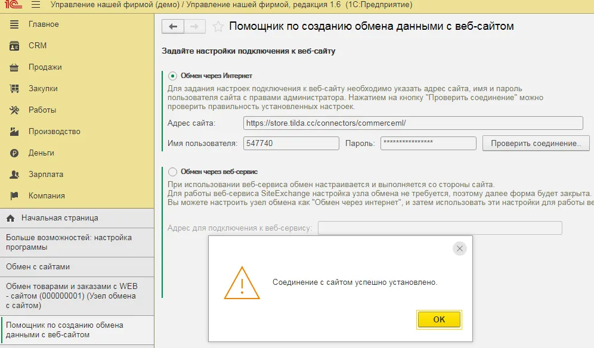This screenshot has height=348, width=594.
Task: Switch to Обмен товарами и заказами с WEB-сайтом tab
Action: pyautogui.click(x=77, y=296)
